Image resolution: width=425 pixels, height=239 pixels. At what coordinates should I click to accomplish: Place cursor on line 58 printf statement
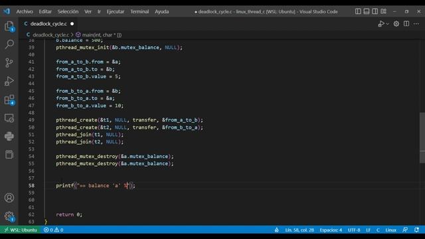pyautogui.click(x=96, y=186)
